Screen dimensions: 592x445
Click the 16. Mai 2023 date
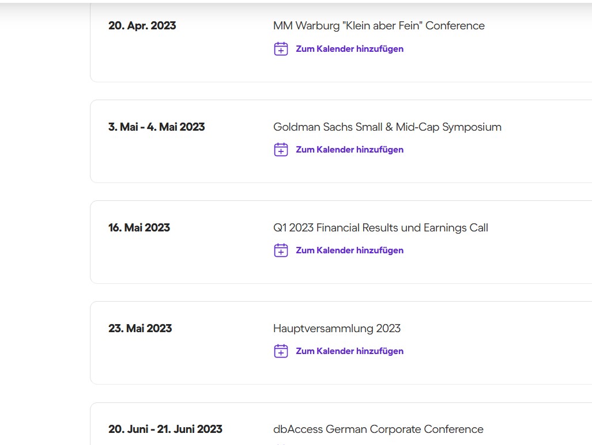(x=139, y=228)
